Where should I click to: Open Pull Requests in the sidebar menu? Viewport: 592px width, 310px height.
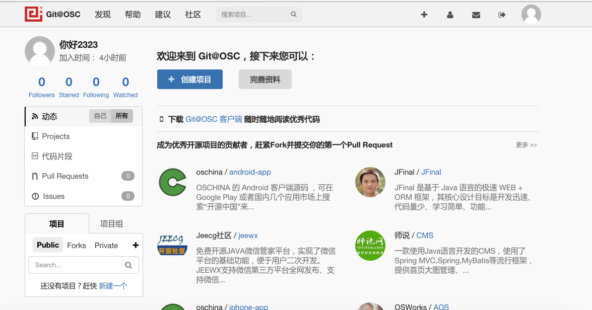84,176
